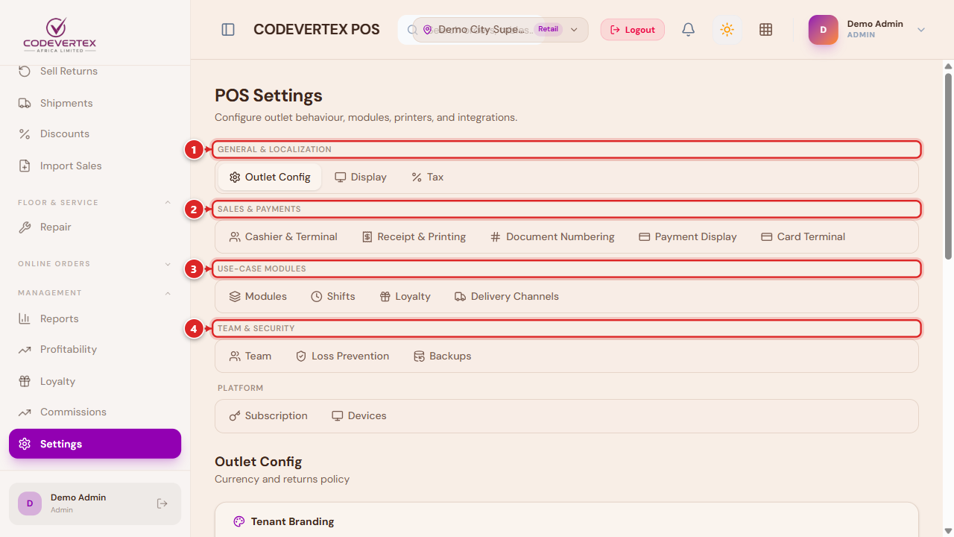Open Reports in the sidebar
Viewport: 954px width, 537px height.
[x=95, y=318]
